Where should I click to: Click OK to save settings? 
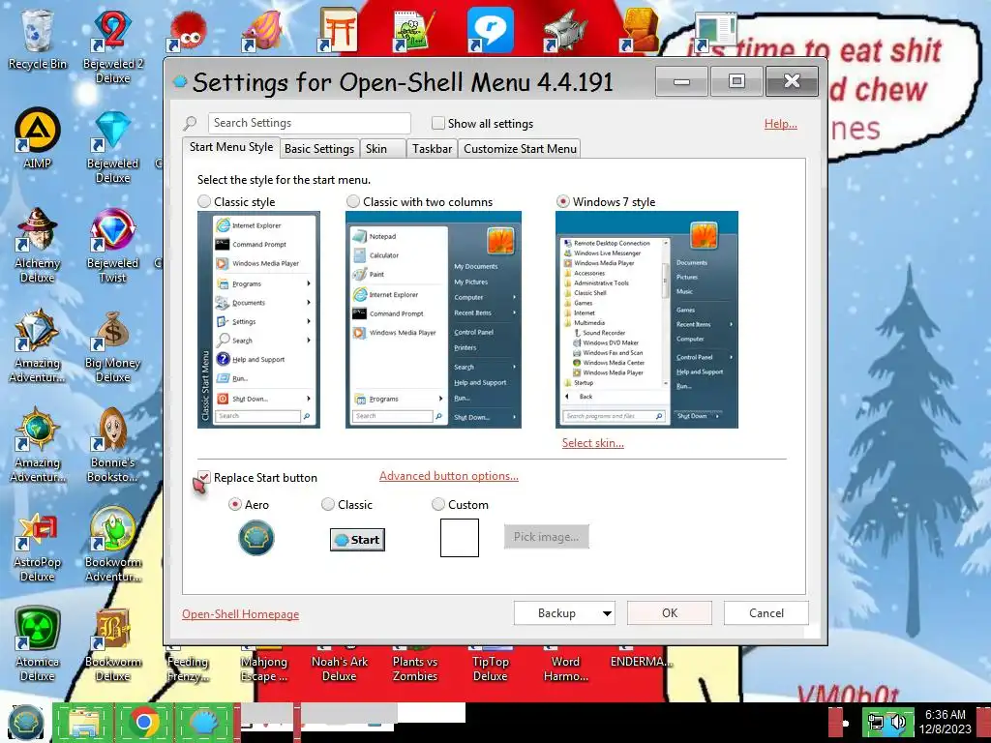pos(670,612)
